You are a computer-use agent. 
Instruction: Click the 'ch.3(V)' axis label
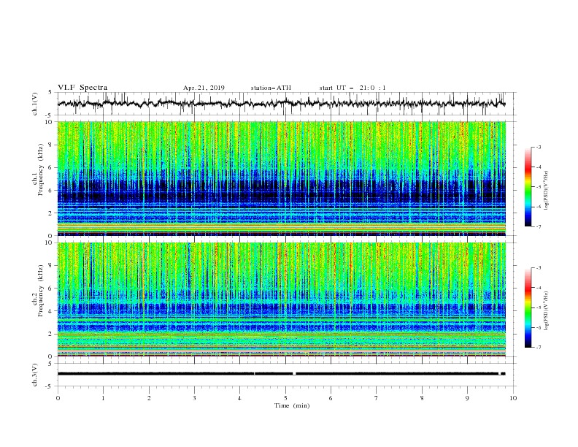(35, 375)
